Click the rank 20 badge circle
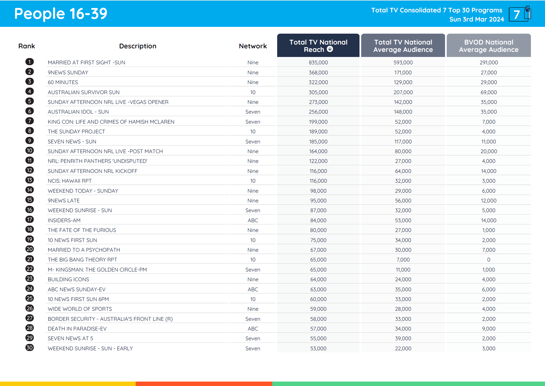The width and height of the screenshot is (545, 386). click(x=29, y=249)
